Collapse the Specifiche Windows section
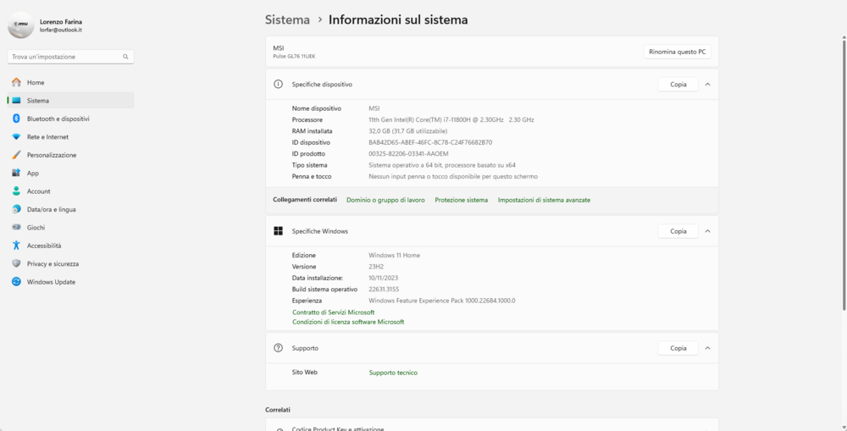 click(707, 231)
